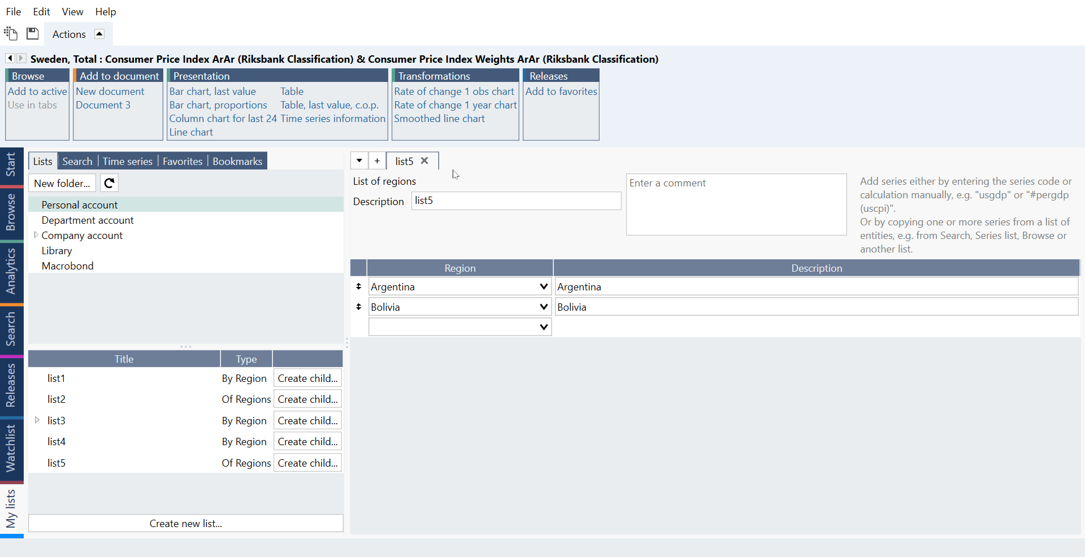Add a new list tab with plus
Viewport: 1085px width, 557px height.
pos(377,161)
